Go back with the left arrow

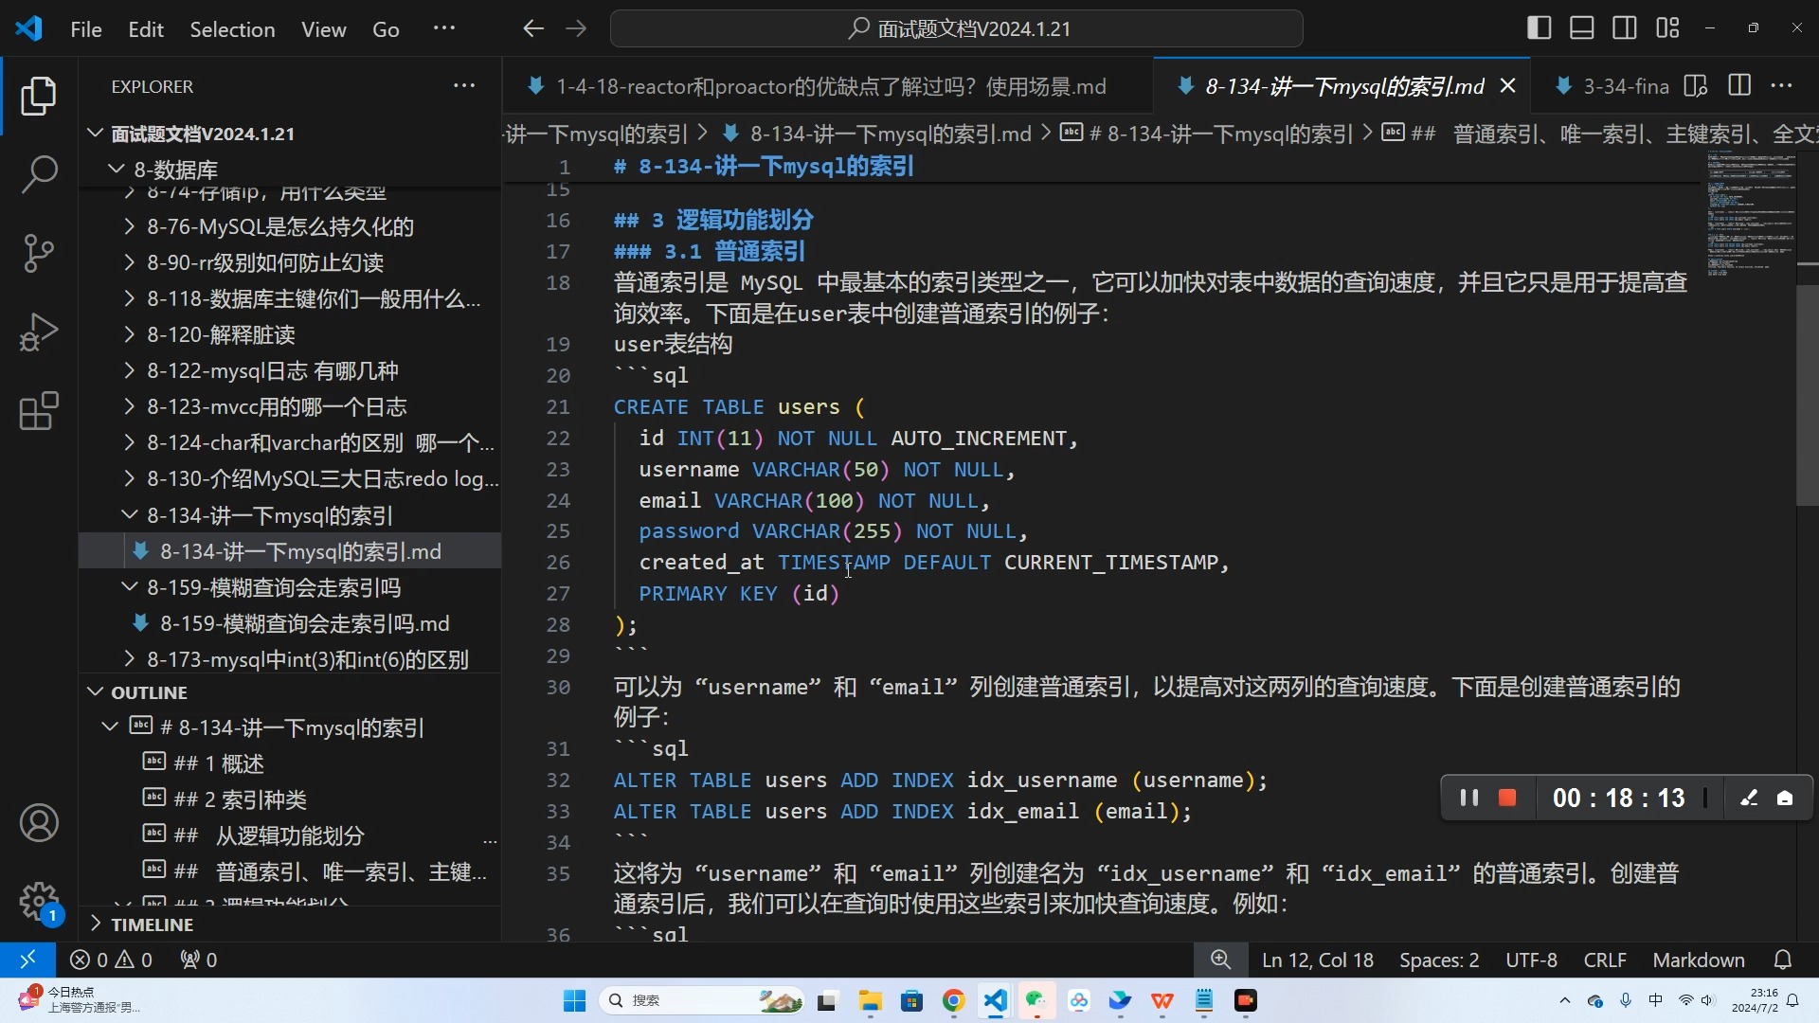point(533,28)
